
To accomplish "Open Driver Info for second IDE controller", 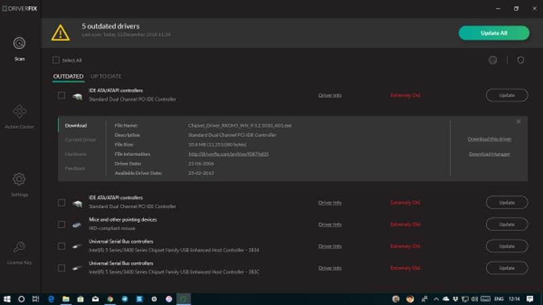I will [330, 202].
